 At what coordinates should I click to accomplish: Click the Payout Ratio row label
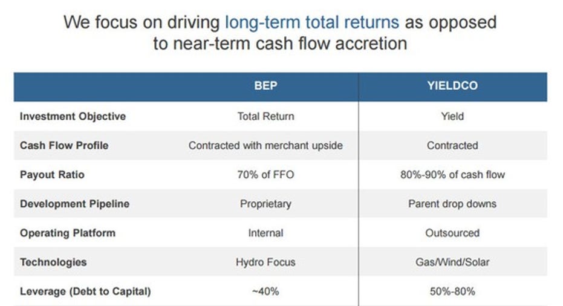(x=52, y=175)
